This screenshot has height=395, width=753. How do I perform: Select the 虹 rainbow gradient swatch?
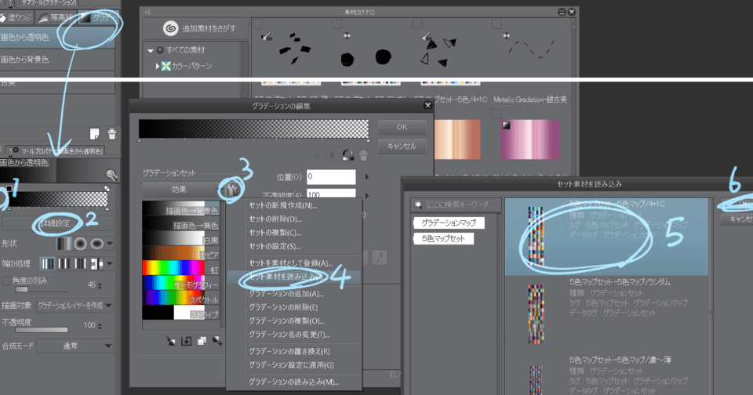tap(181, 268)
